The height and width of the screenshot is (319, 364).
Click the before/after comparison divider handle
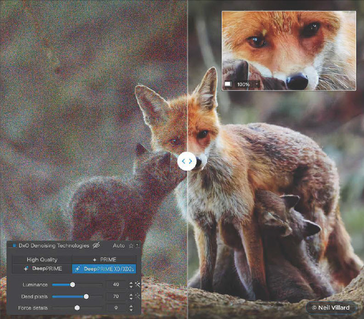187,161
